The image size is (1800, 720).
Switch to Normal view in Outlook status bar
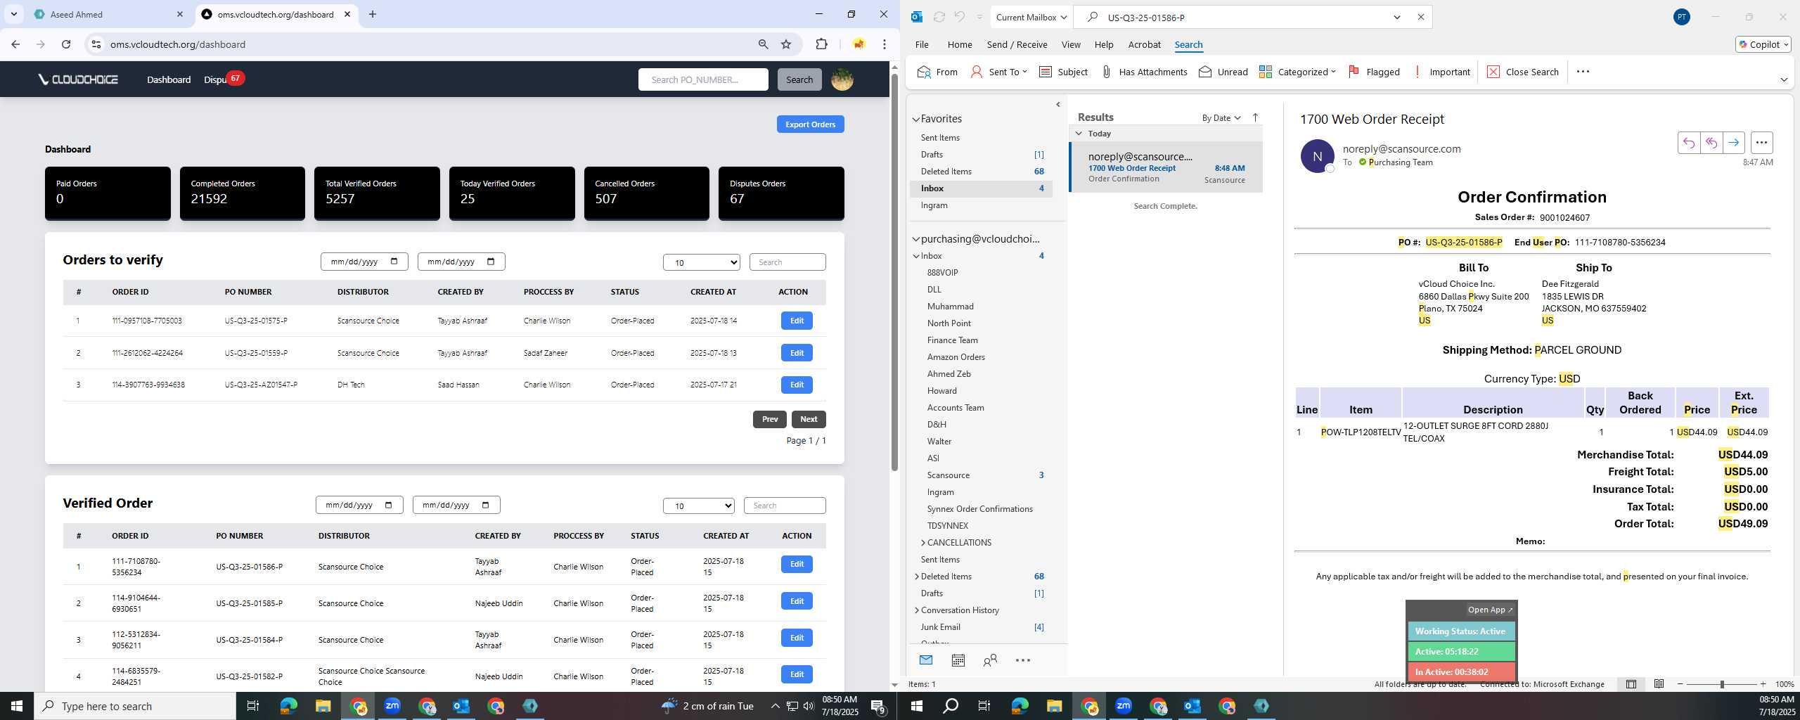pos(1631,684)
